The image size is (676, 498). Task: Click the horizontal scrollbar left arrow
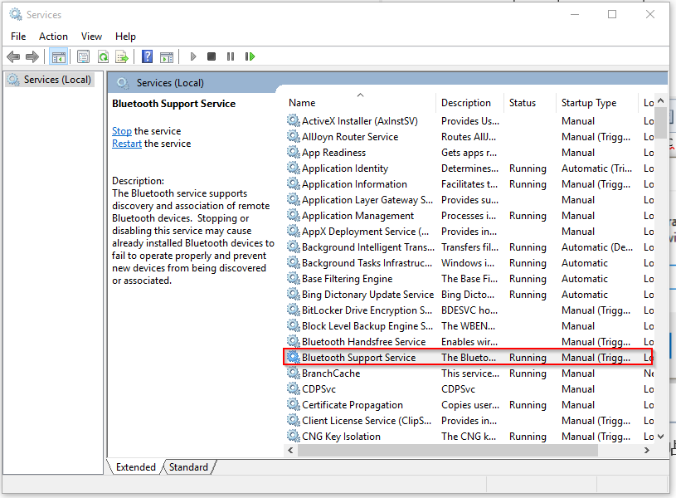(290, 450)
